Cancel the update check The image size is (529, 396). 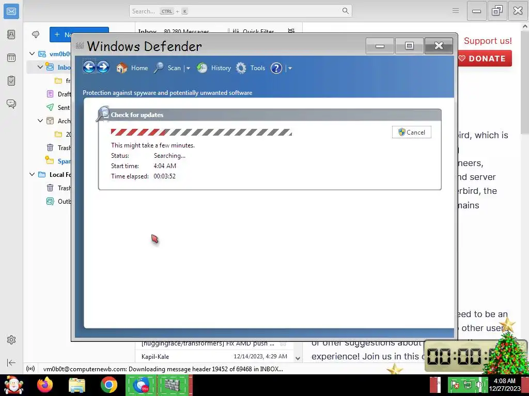(x=412, y=133)
